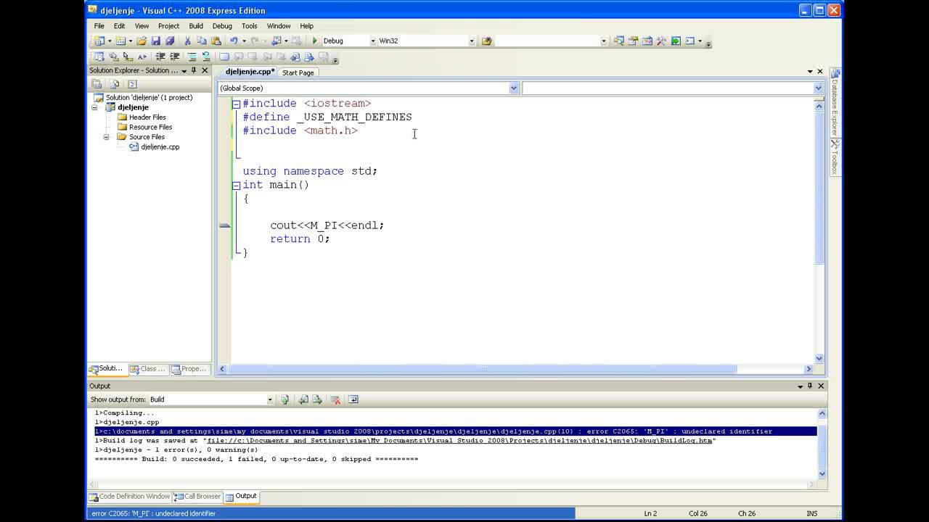929x522 pixels.
Task: Click the Decrease Indent icon
Action: click(x=160, y=57)
